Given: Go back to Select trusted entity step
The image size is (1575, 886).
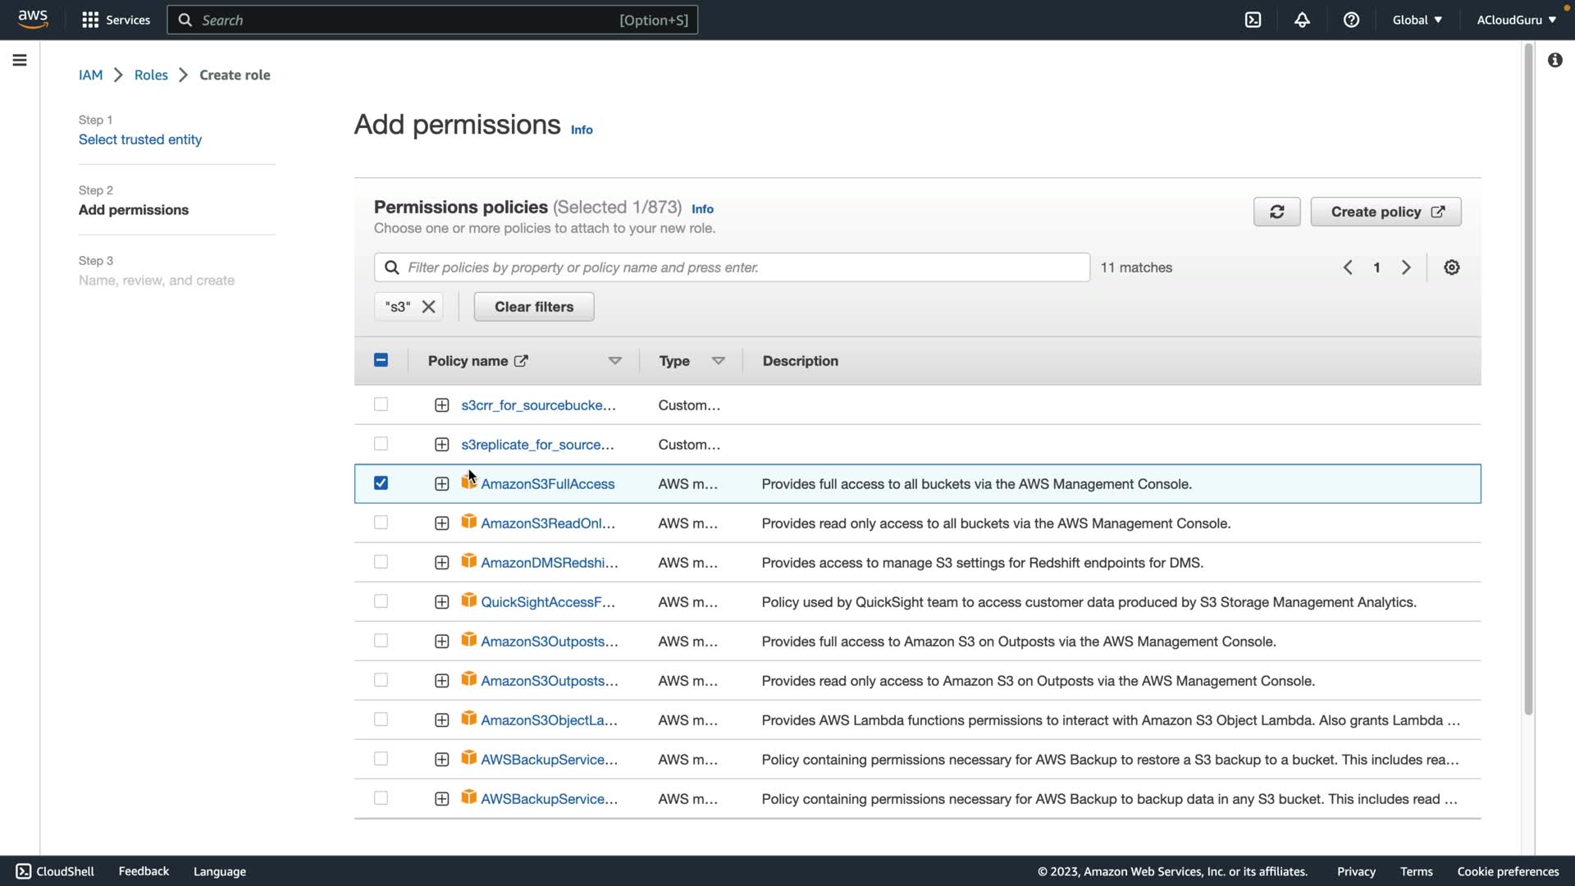Looking at the screenshot, I should click(x=140, y=139).
